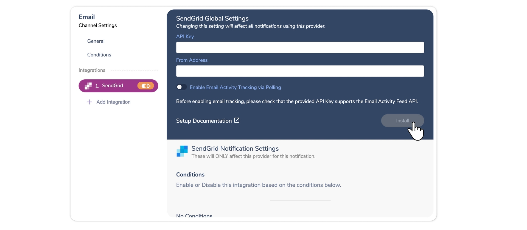Click the Enable Email Activity Tracking label
Screen dimensions: 527x230
click(x=235, y=87)
